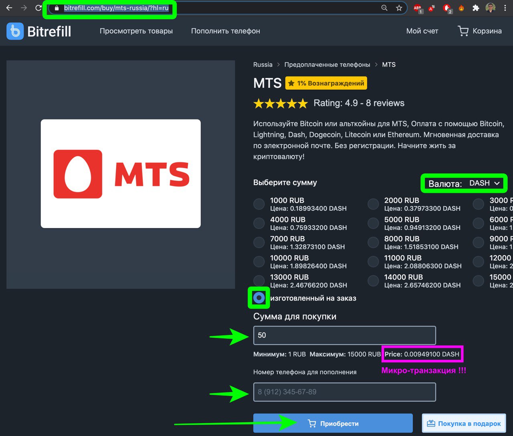
Task: Click the Price: 0.00949100 DASH text
Action: [x=422, y=354]
